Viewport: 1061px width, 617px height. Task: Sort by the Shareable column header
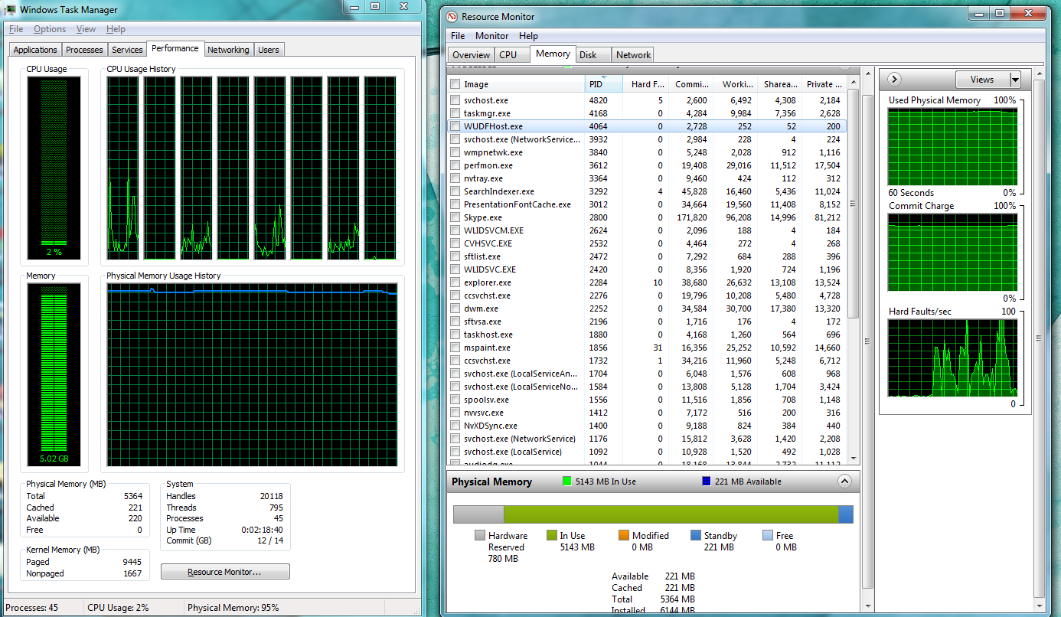(779, 84)
